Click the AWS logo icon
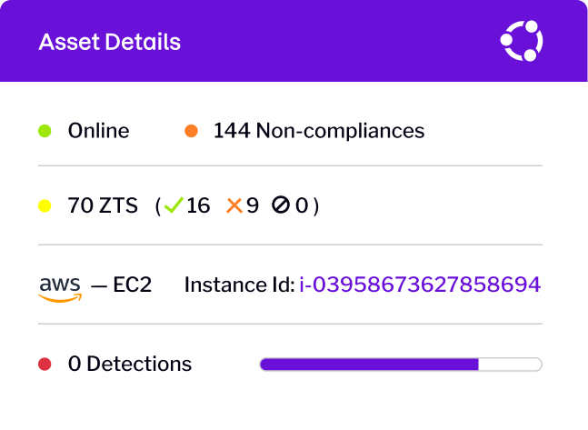Screen dimensions: 588x430 pyautogui.click(x=60, y=285)
